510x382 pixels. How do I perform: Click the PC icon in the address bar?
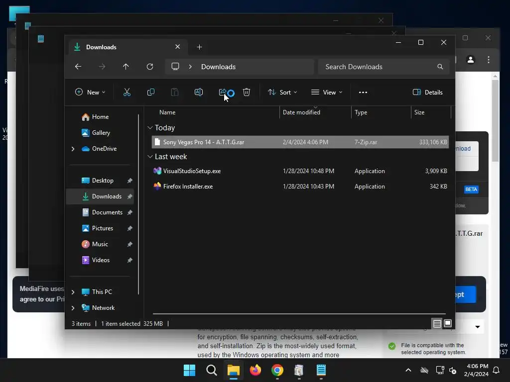coord(175,67)
